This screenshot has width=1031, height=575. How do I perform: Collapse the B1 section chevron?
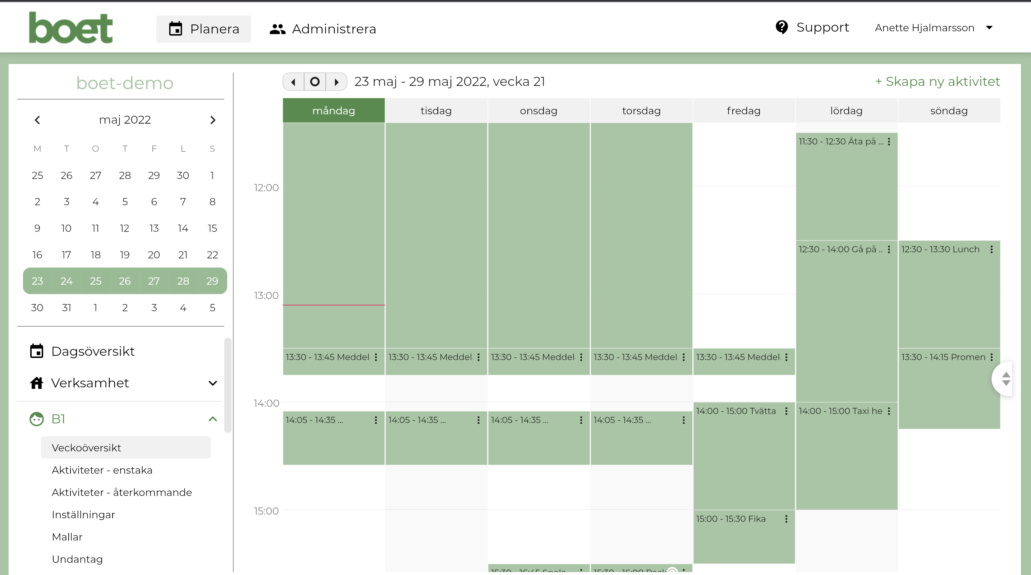tap(212, 419)
